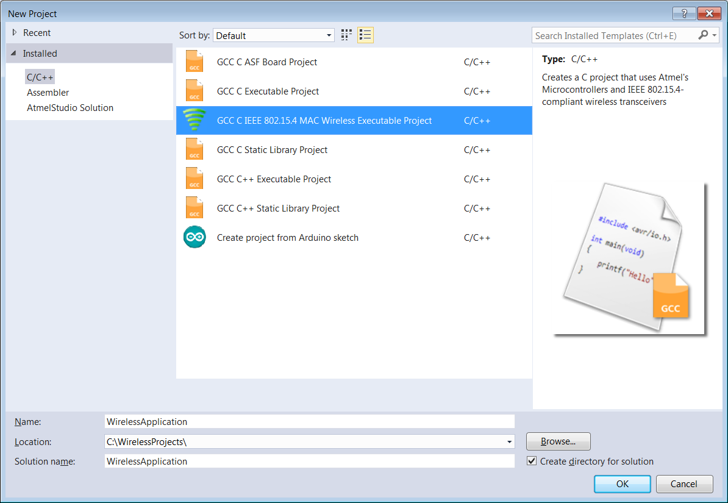Select GCC C IEEE 802.15.4 MAC Wireless row
This screenshot has width=728, height=503.
click(354, 120)
